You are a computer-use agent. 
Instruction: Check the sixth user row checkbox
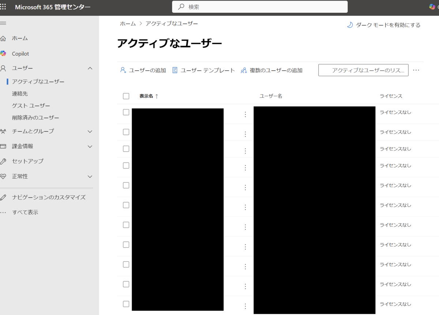pyautogui.click(x=126, y=205)
